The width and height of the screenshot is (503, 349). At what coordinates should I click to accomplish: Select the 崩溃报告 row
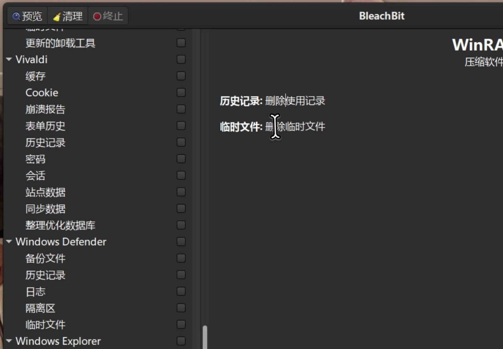pyautogui.click(x=45, y=109)
